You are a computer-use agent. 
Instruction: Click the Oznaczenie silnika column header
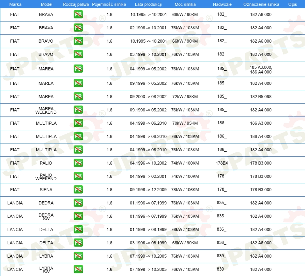pyautogui.click(x=261, y=4)
